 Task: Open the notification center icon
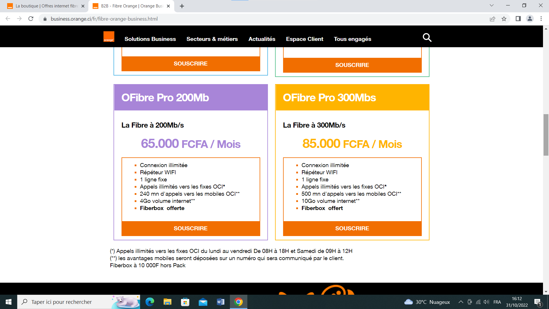click(538, 302)
